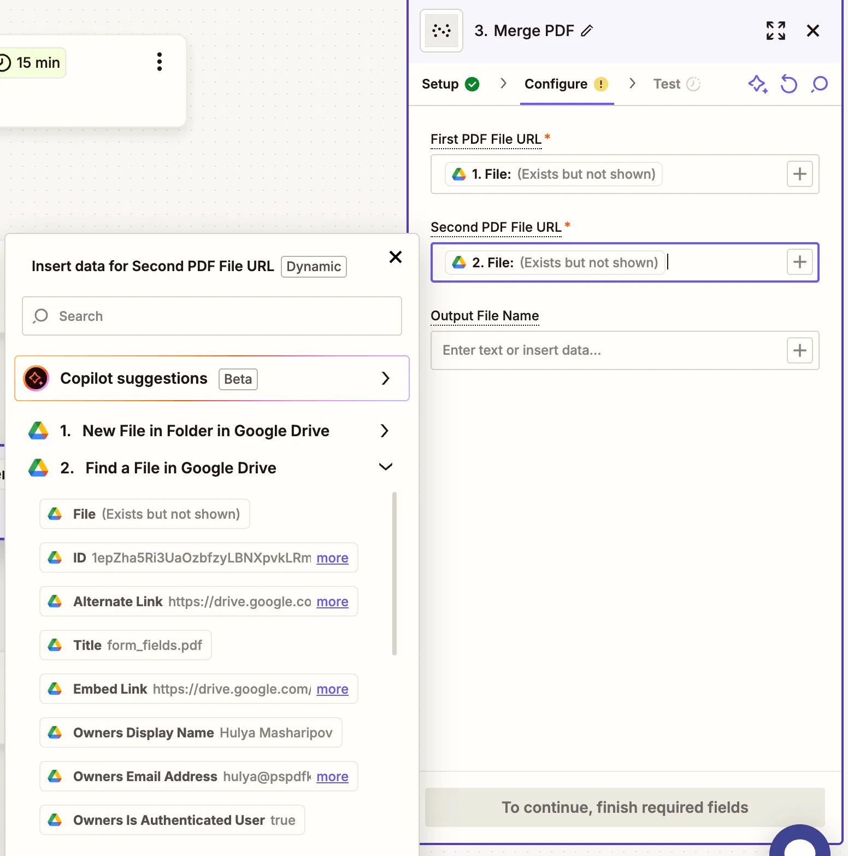Click the Search field in the insert data dialog

click(x=212, y=316)
